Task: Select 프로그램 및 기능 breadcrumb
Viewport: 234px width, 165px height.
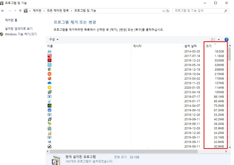Action: (x=85, y=10)
